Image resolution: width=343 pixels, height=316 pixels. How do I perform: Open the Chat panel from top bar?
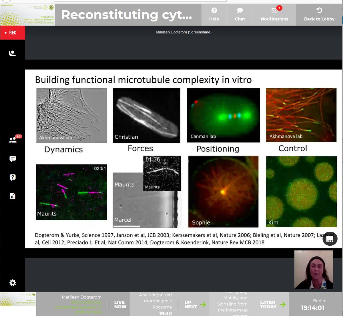pyautogui.click(x=240, y=15)
